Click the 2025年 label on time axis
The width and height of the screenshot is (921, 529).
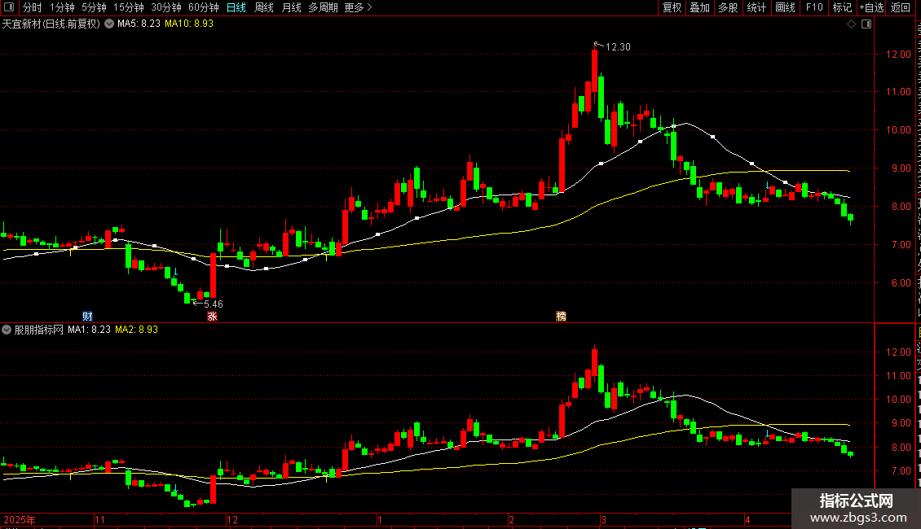tap(20, 519)
